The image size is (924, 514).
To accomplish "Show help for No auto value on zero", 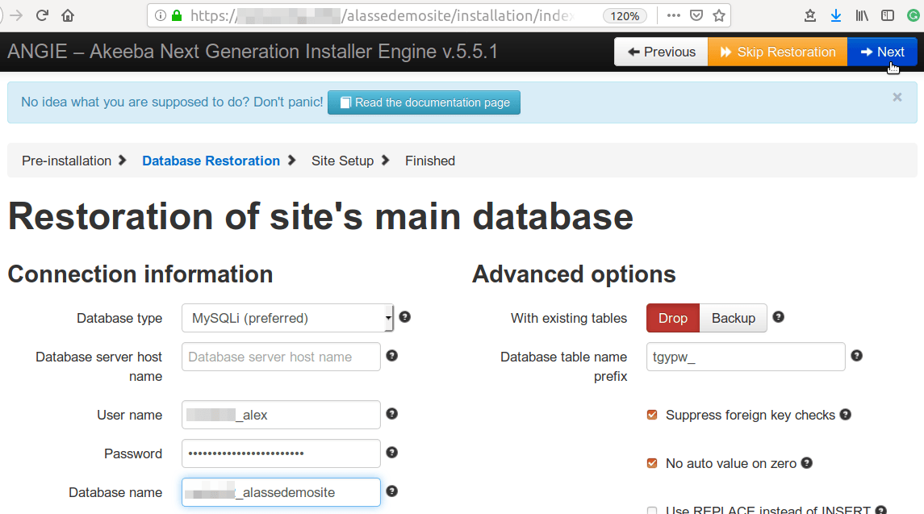I will (x=807, y=463).
